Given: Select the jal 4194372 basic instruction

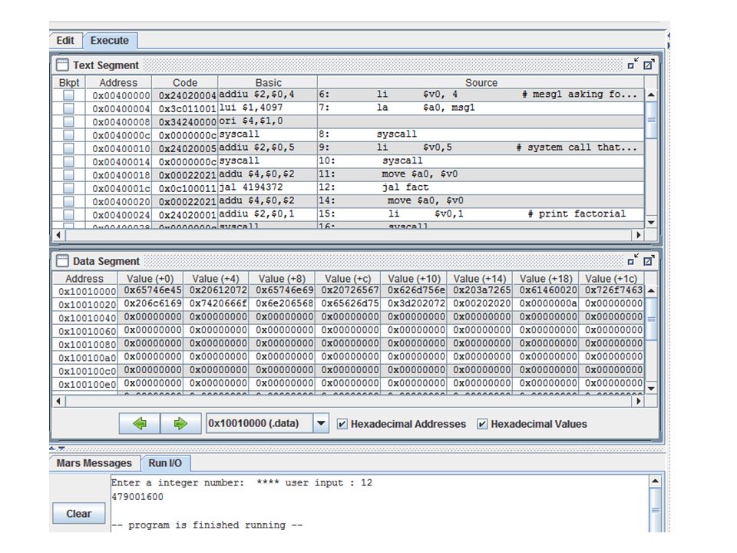Looking at the screenshot, I should tap(268, 187).
